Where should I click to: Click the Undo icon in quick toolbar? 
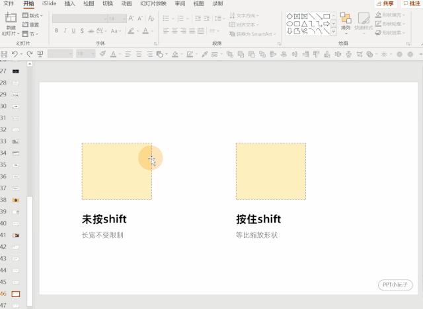tap(15, 54)
